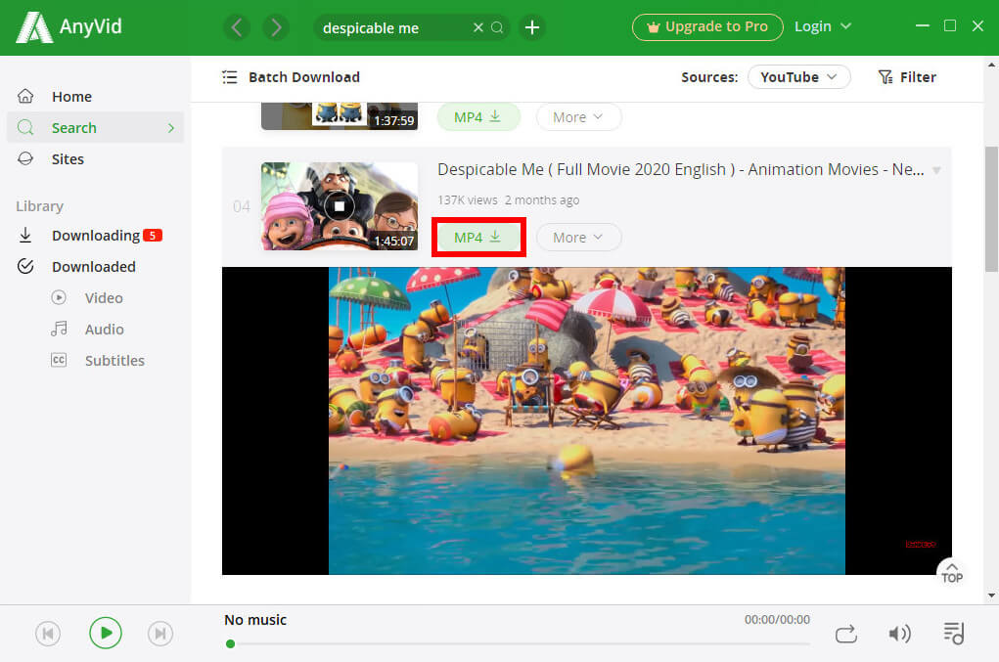
Task: Click the red Downloading count badge
Action: [153, 236]
